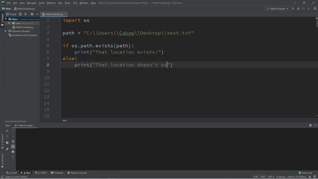The width and height of the screenshot is (318, 179).
Task: Open the Find tool window button
Action: pos(11,173)
